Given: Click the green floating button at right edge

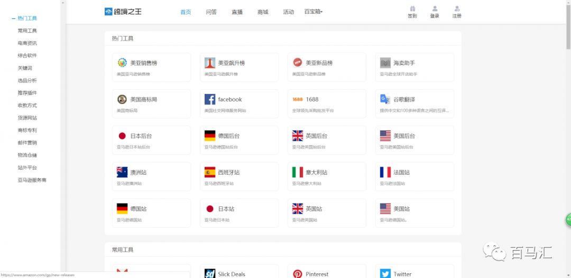Looking at the screenshot, I should [568, 219].
